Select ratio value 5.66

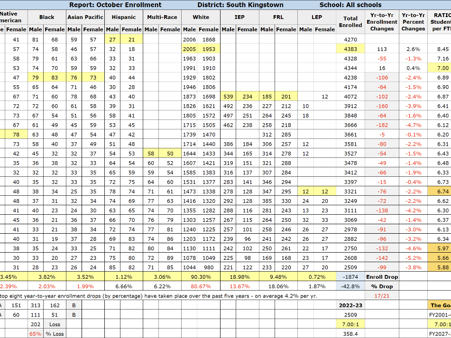click(442, 258)
